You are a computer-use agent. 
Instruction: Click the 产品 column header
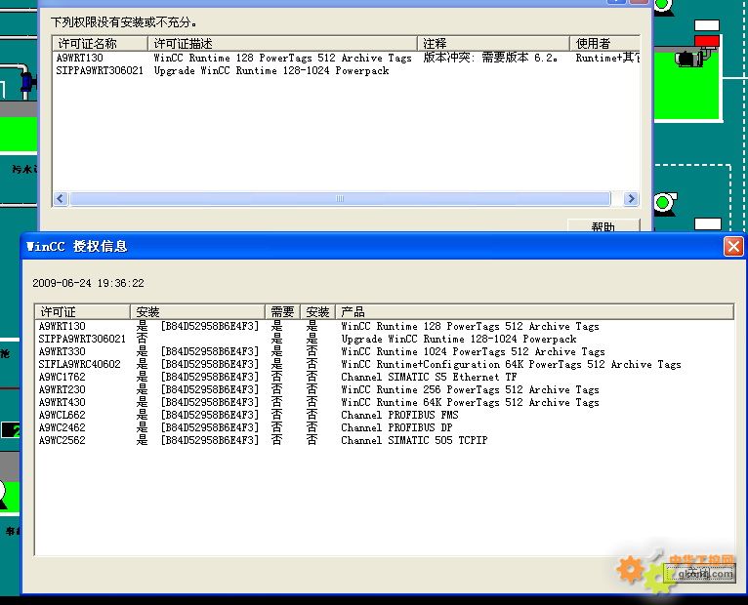pyautogui.click(x=534, y=312)
